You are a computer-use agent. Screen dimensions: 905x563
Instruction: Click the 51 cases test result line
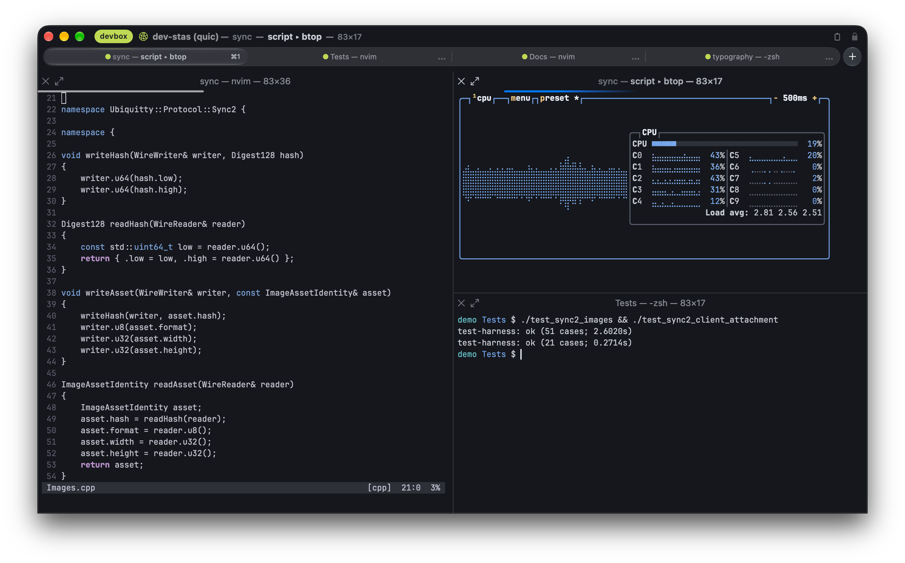545,331
